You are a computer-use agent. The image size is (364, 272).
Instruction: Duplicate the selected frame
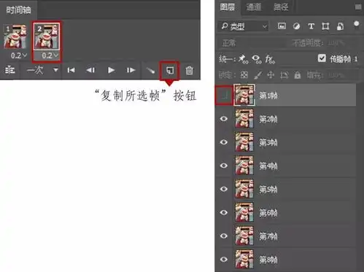[170, 71]
